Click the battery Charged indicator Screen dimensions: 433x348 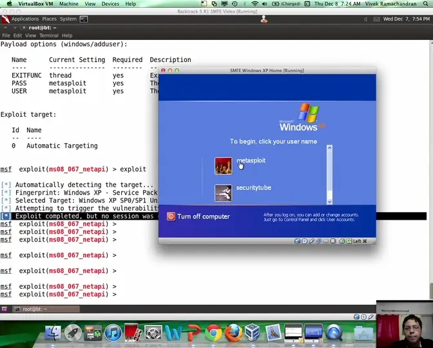pos(286,4)
